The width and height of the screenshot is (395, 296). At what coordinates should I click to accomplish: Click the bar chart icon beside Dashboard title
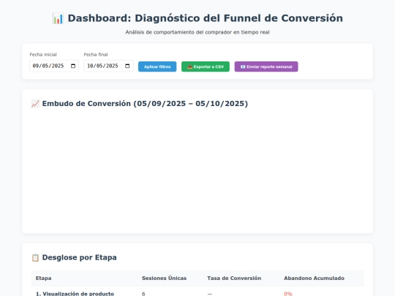coord(58,18)
